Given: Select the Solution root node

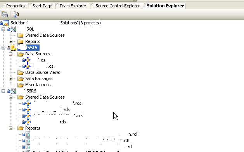Looking at the screenshot, I should pyautogui.click(x=55, y=23).
